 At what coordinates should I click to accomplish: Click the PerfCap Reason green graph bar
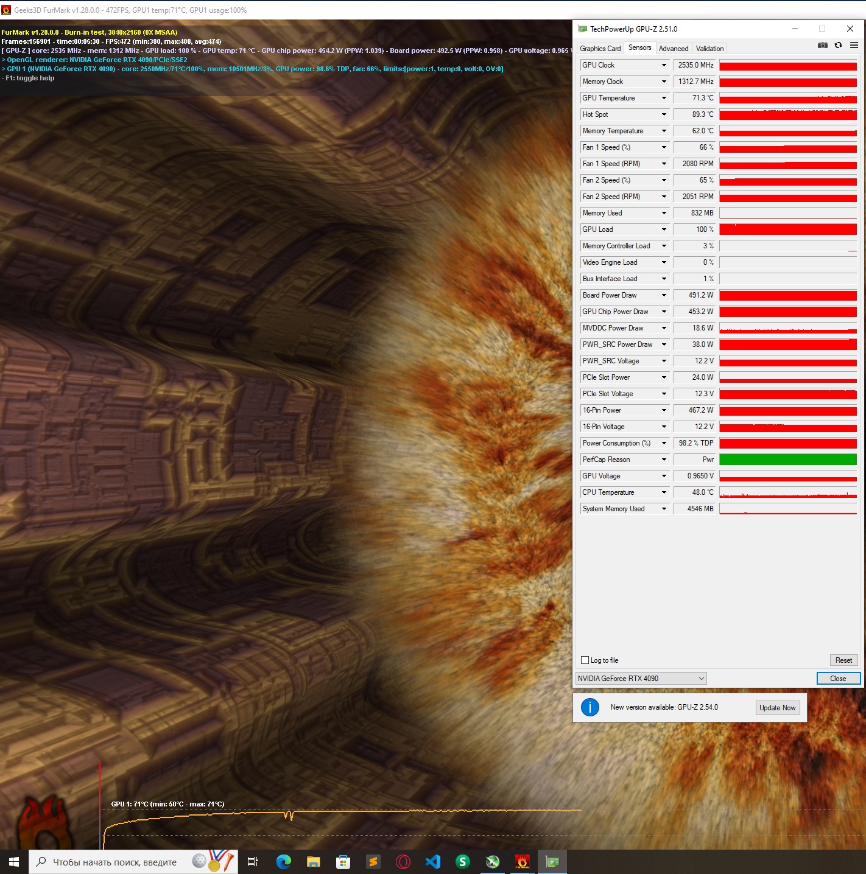point(788,460)
